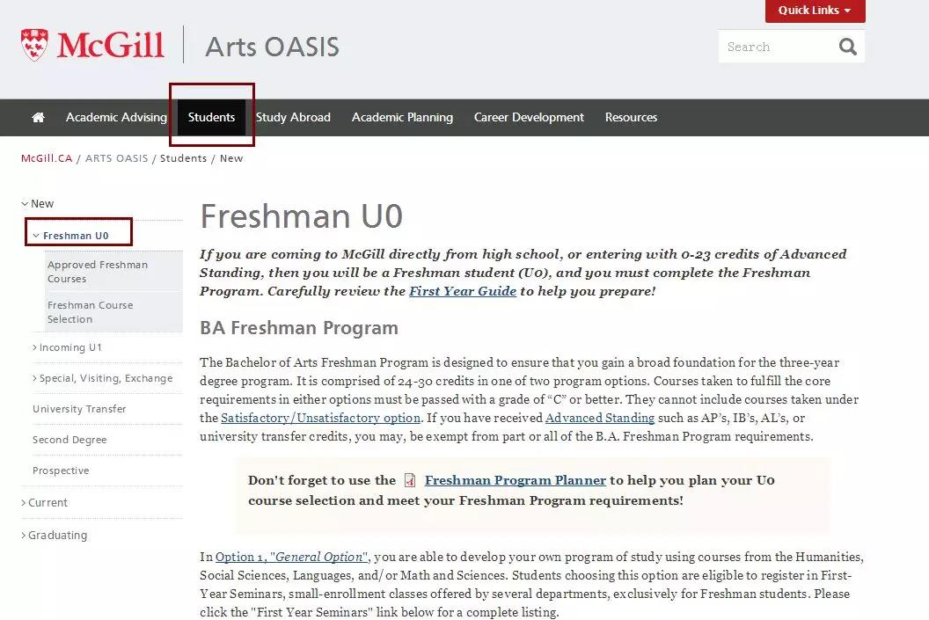
Task: Click the BA Freshman Program heading
Action: click(x=299, y=328)
